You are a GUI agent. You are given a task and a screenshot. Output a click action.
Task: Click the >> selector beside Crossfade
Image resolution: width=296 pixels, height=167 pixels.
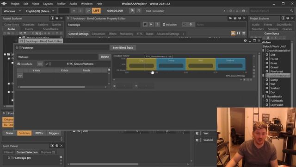point(40,64)
